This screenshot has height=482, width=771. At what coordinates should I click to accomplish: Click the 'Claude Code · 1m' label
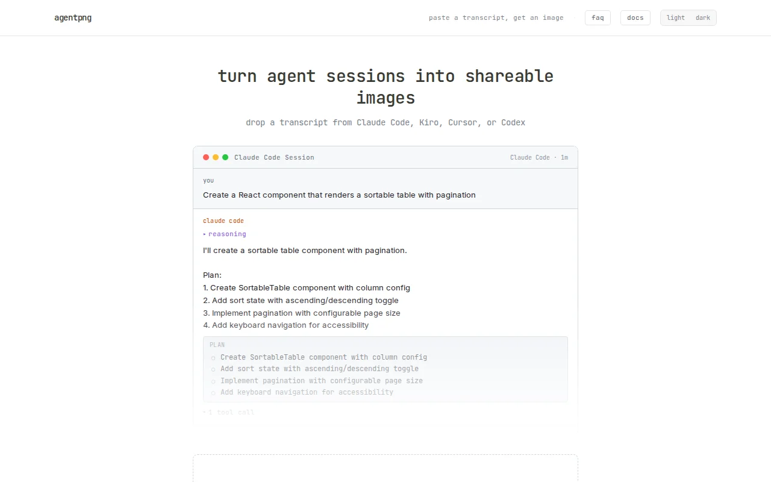(x=539, y=157)
